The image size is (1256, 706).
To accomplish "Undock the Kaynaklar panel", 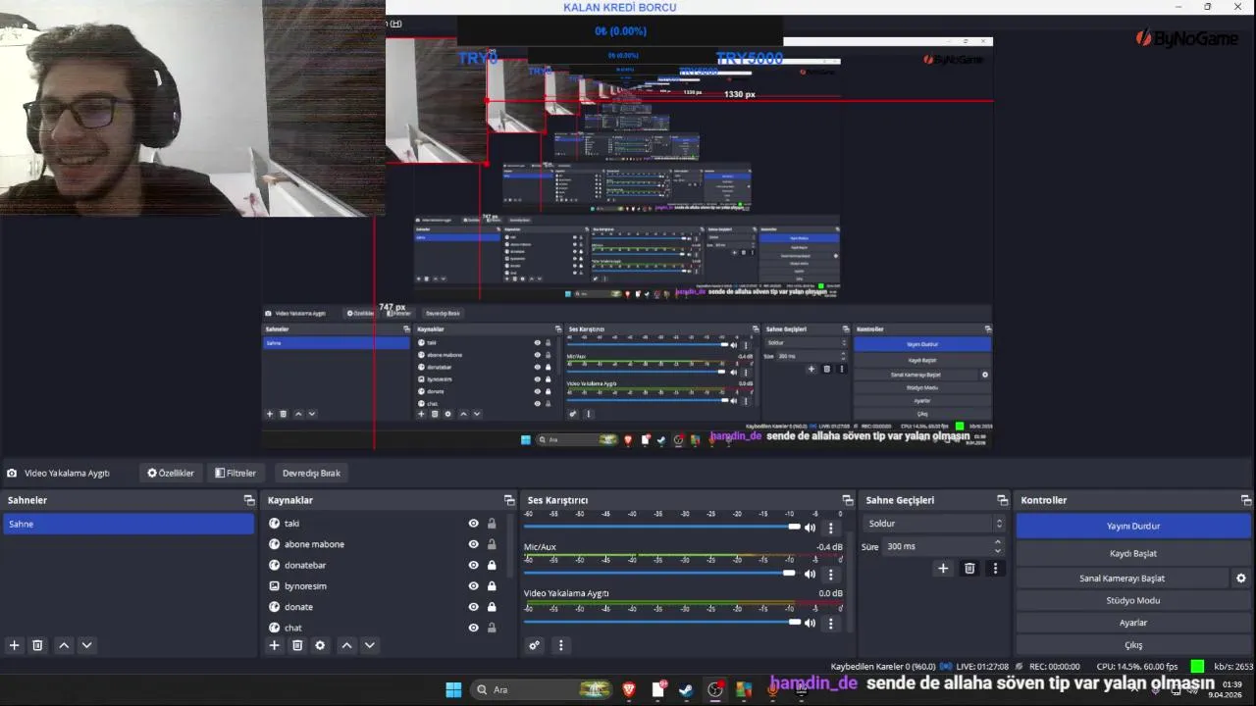I will 509,500.
